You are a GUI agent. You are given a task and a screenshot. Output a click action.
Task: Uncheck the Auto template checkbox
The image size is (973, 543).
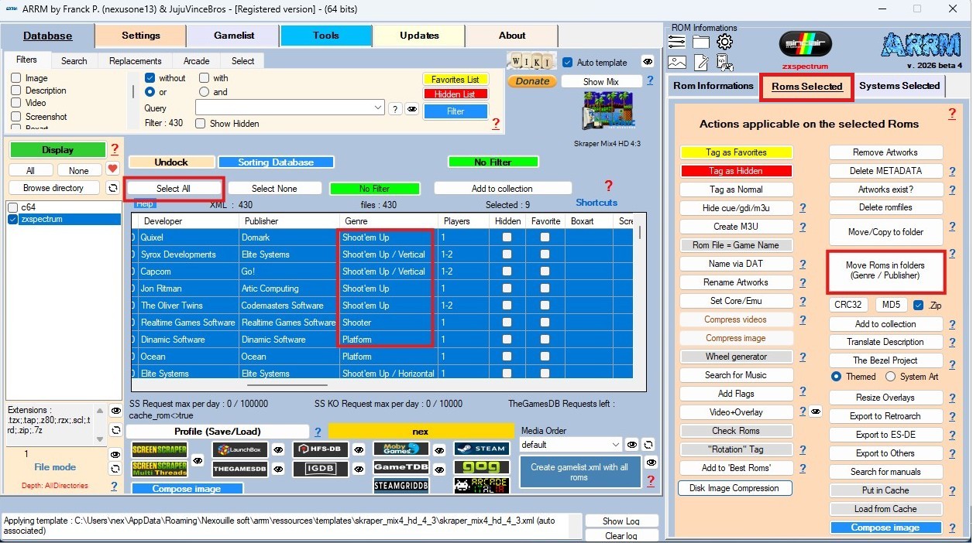click(568, 63)
